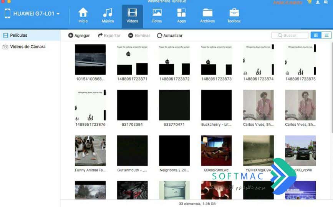The height and width of the screenshot is (207, 333).
Task: Click the 631702384 file name label
Action: tap(132, 125)
